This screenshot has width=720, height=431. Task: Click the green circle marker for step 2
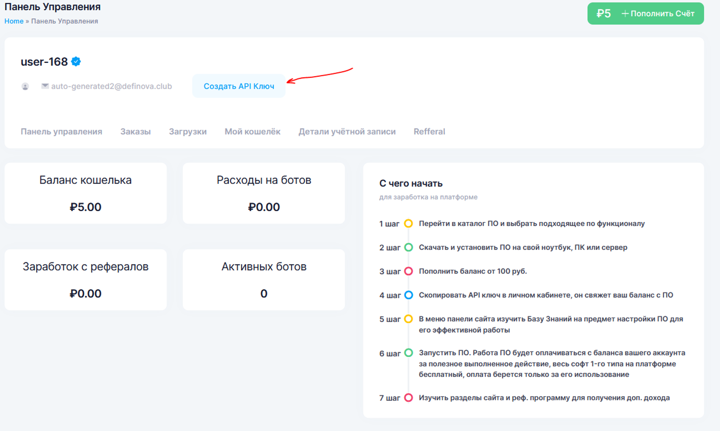click(x=408, y=247)
